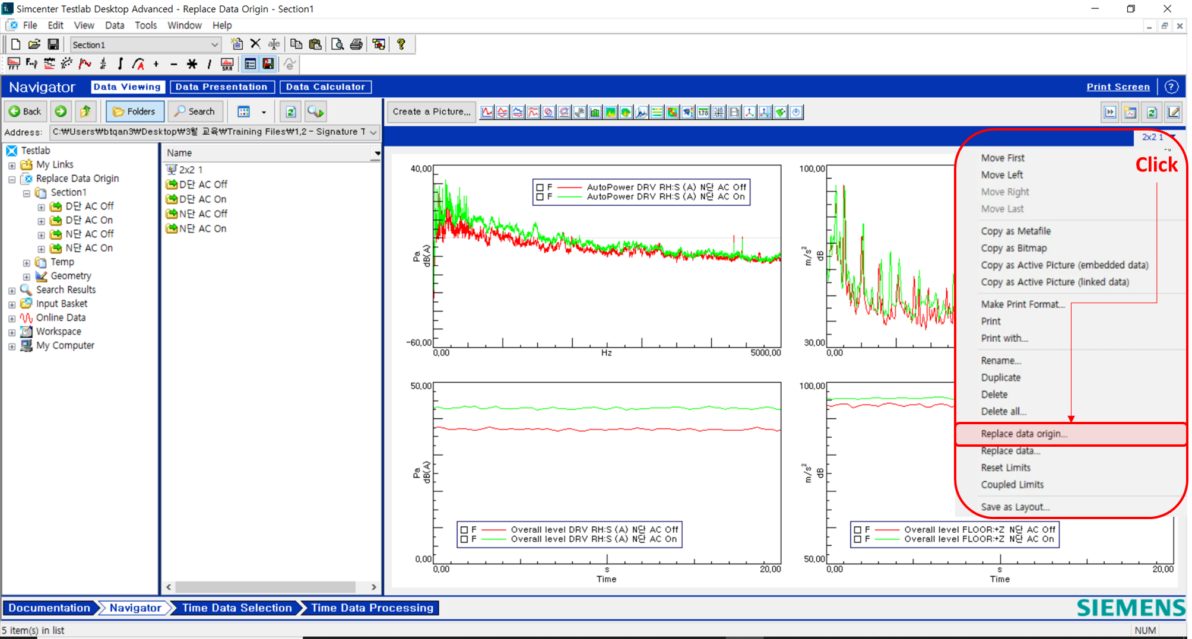
Task: Click the yellow question mark help icon
Action: pyautogui.click(x=401, y=44)
